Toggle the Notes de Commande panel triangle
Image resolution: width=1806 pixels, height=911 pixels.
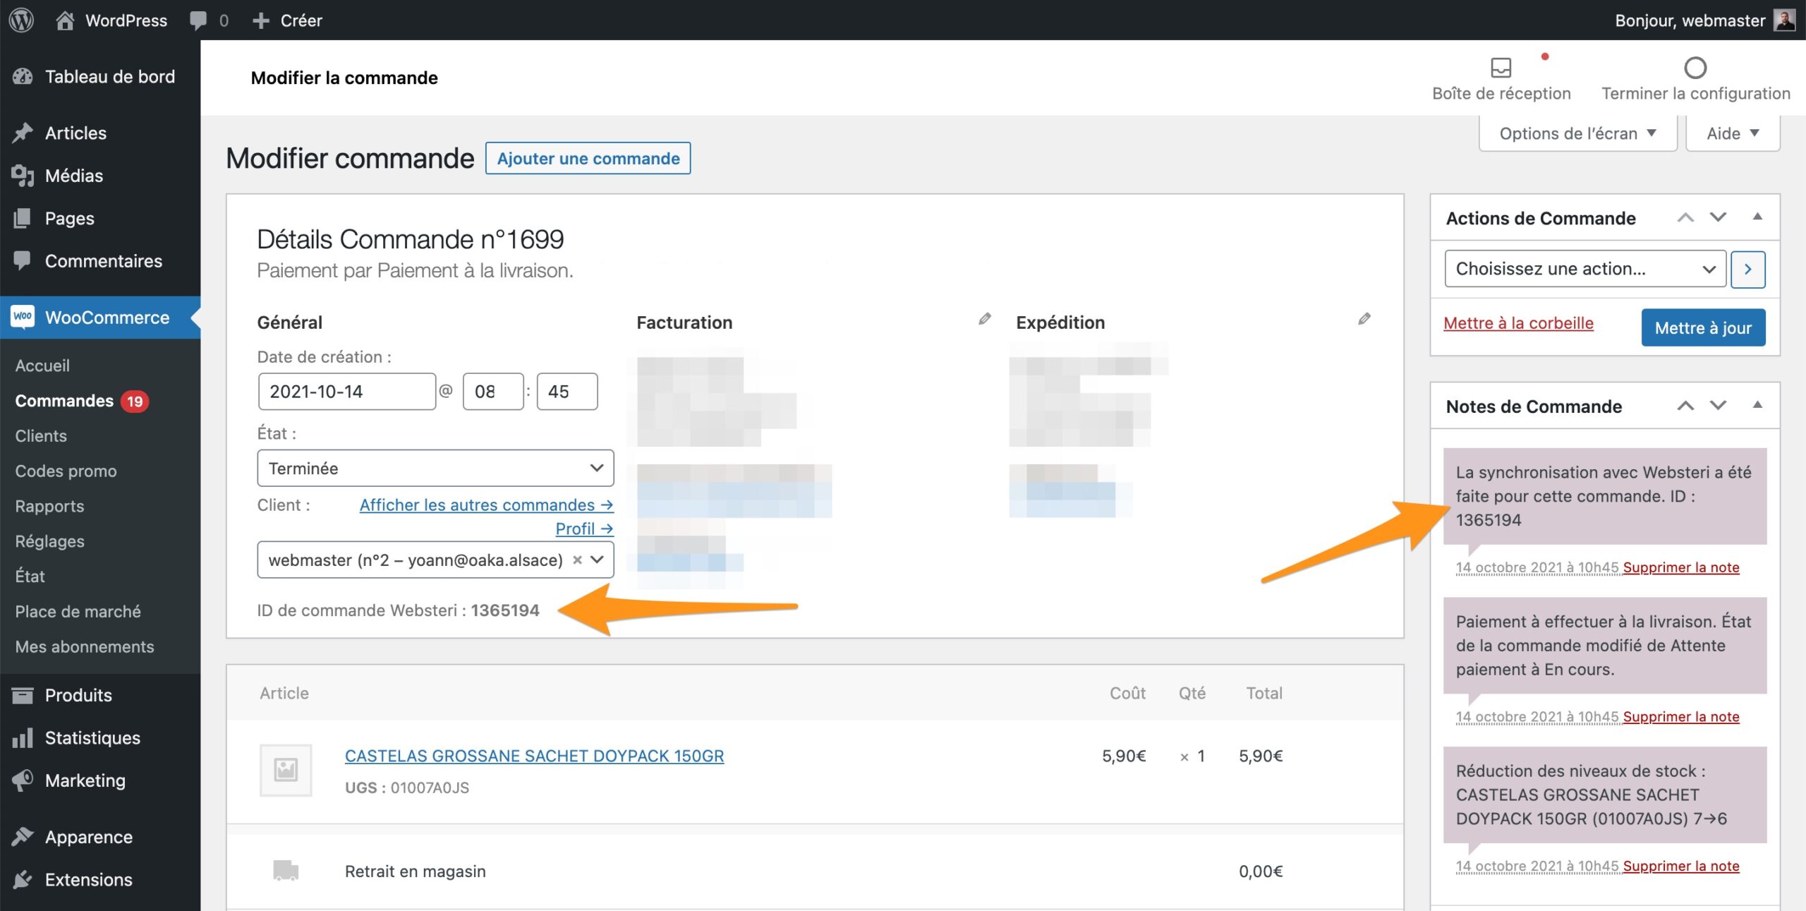(1757, 406)
